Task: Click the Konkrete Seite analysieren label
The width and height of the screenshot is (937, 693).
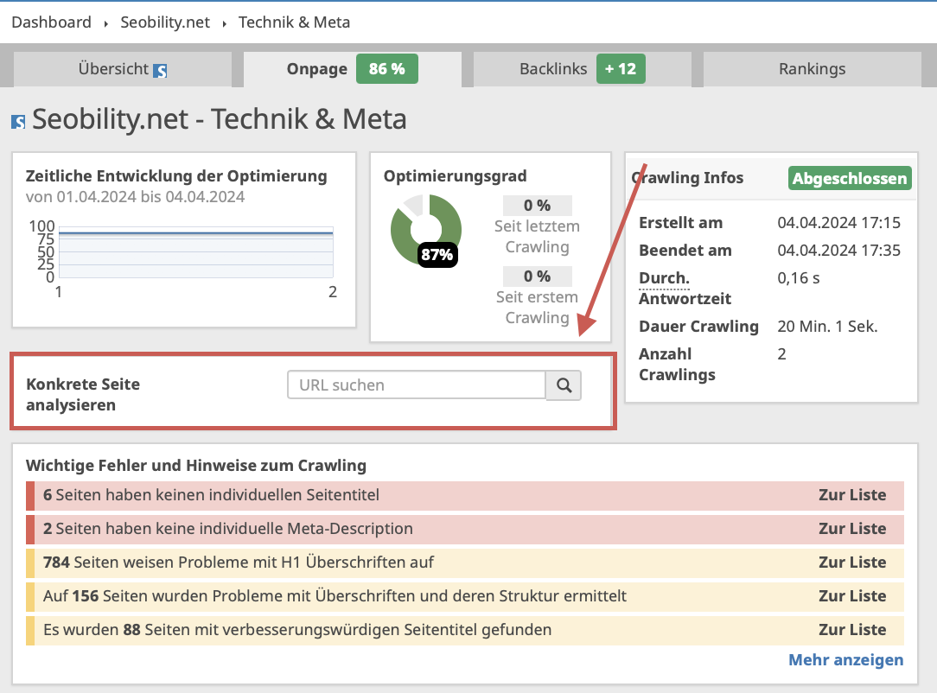Action: [83, 395]
